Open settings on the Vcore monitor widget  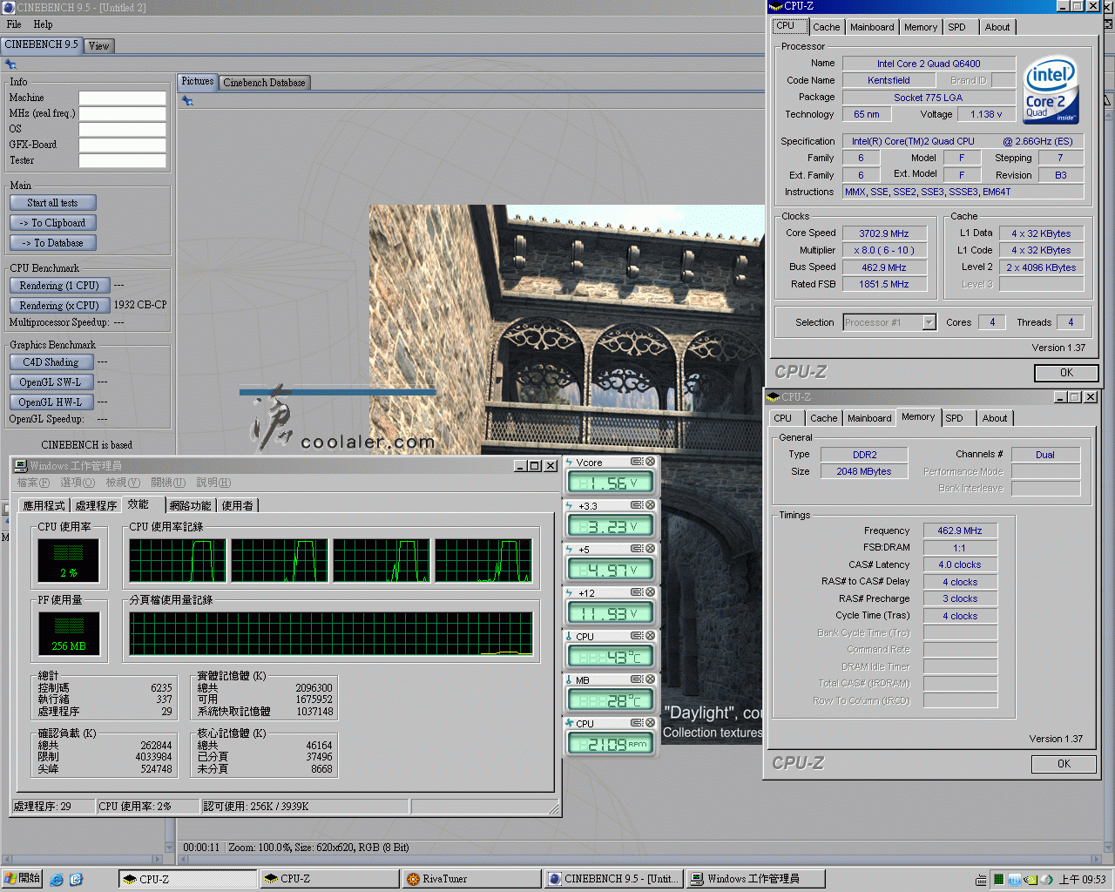click(x=637, y=462)
